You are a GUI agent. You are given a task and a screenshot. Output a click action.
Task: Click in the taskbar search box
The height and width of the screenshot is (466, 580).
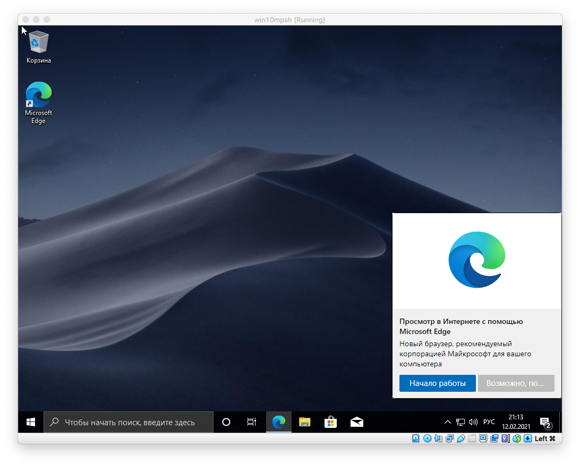pos(129,422)
